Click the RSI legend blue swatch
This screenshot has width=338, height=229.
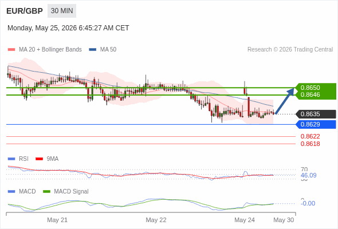(11, 159)
